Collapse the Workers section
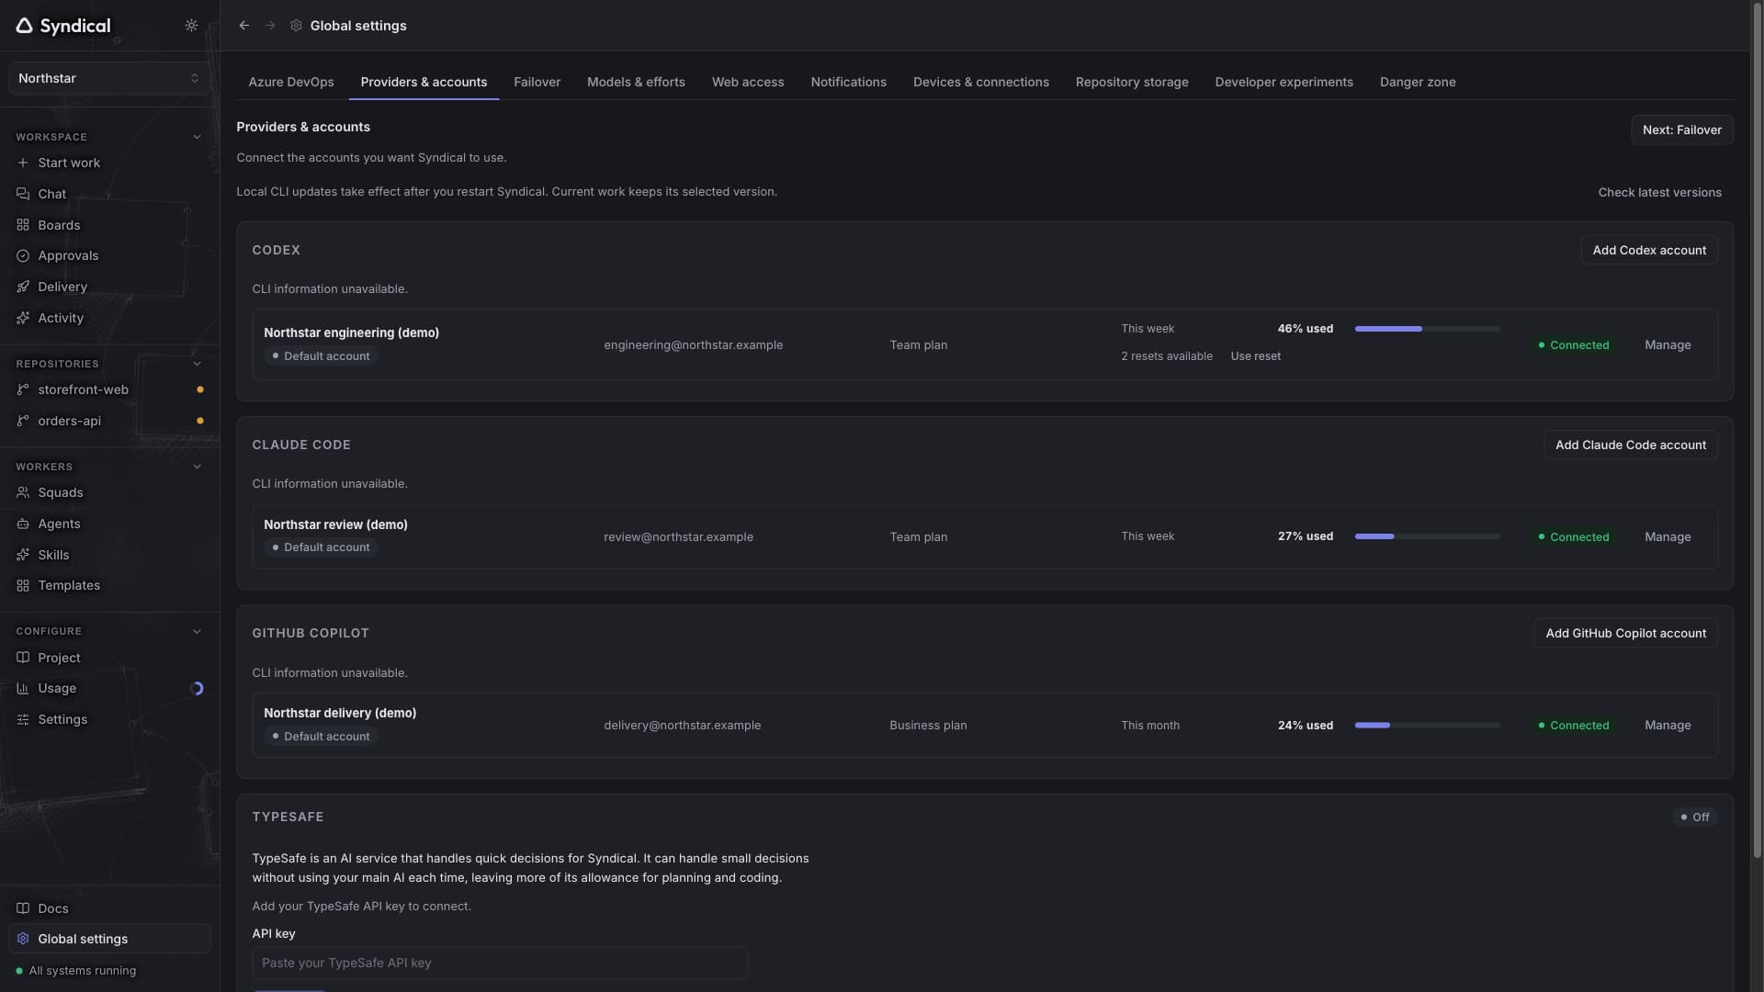Image resolution: width=1764 pixels, height=992 pixels. (197, 467)
